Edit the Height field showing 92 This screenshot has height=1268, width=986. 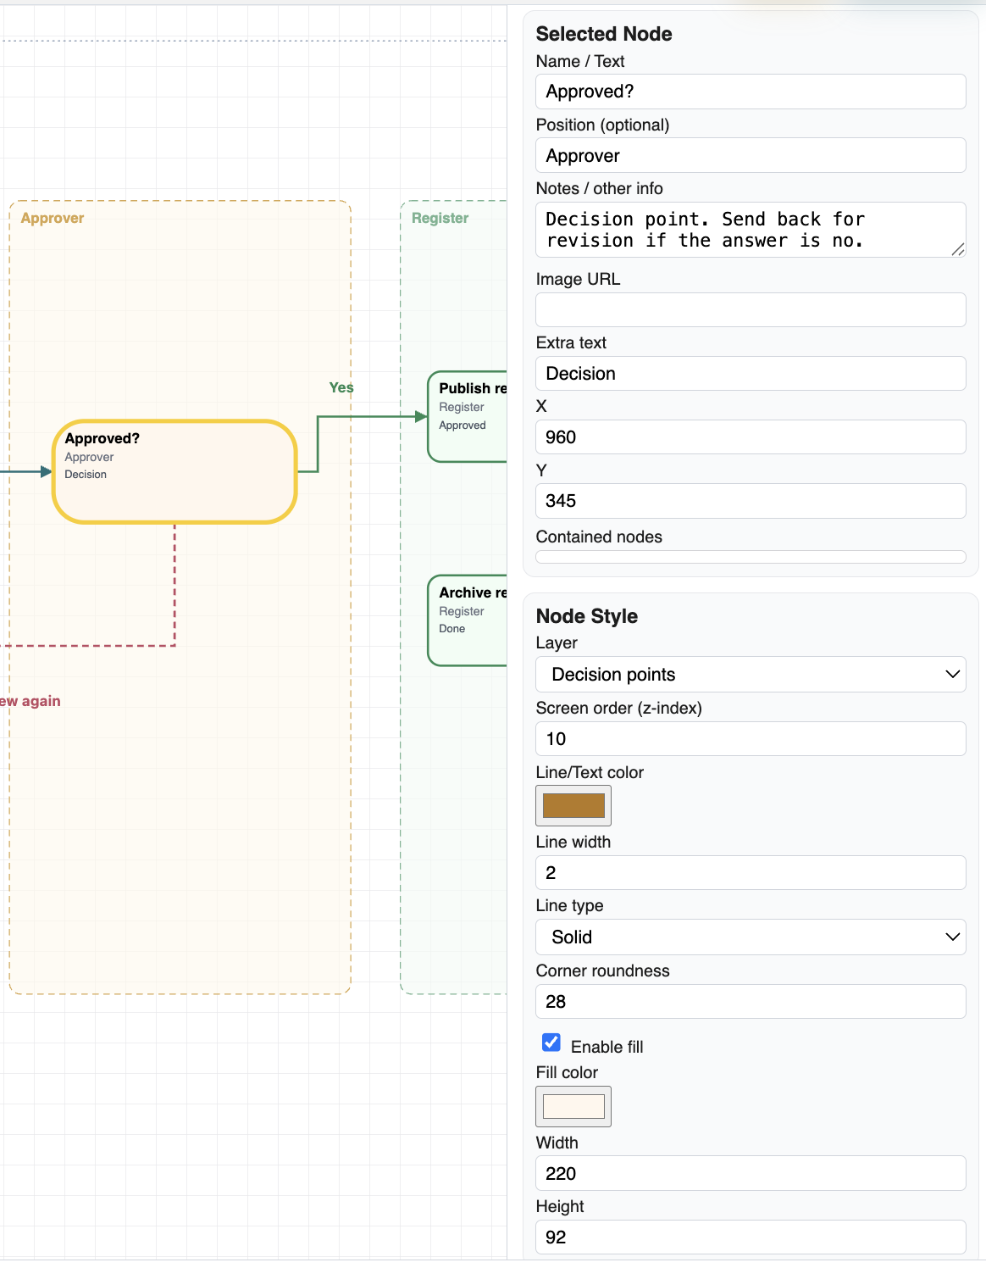tap(751, 1237)
